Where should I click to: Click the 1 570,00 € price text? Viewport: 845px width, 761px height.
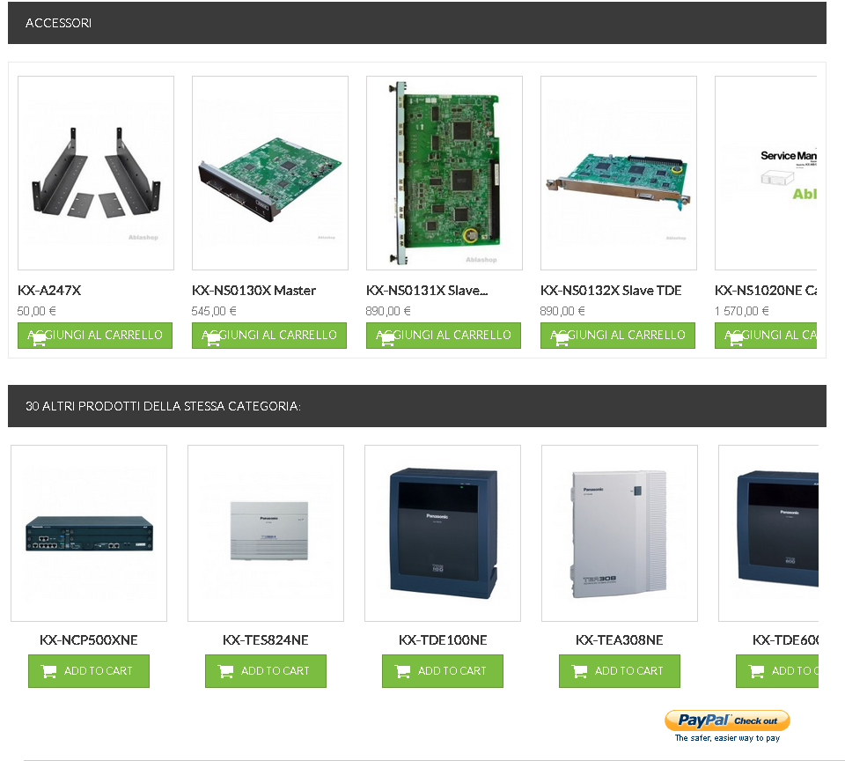coord(741,311)
